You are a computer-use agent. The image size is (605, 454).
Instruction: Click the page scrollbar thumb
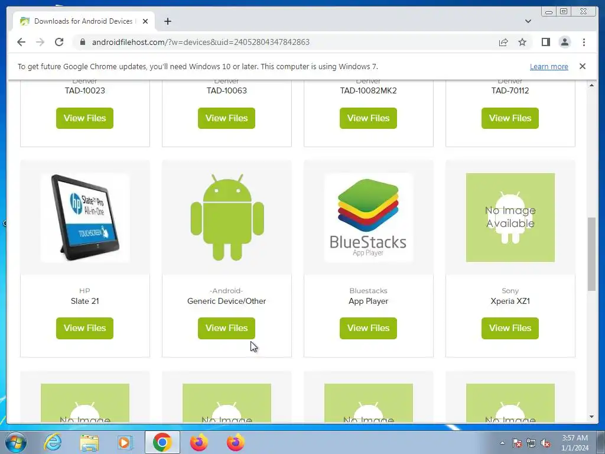coord(591,254)
